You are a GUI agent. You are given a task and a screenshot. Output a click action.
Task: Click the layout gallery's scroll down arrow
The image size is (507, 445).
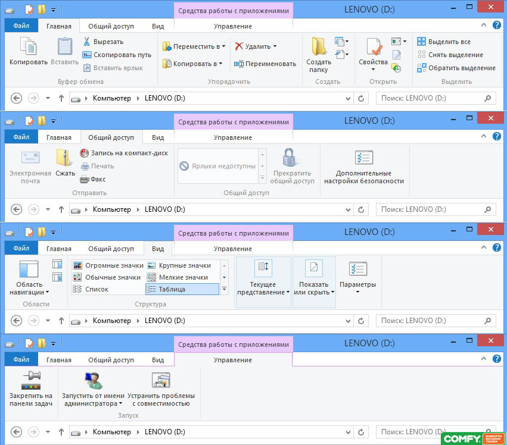224,277
